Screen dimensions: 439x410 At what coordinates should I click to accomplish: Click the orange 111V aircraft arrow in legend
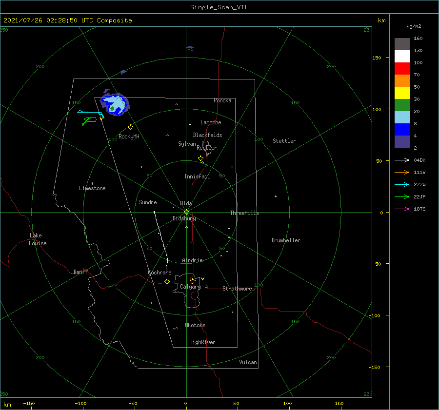click(x=402, y=173)
